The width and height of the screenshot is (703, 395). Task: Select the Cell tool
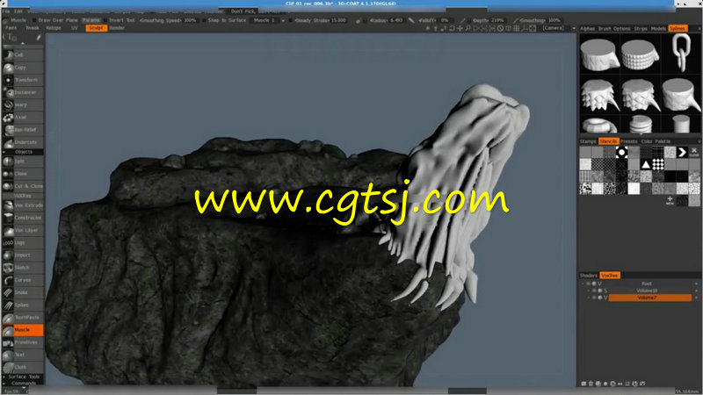pyautogui.click(x=23, y=55)
